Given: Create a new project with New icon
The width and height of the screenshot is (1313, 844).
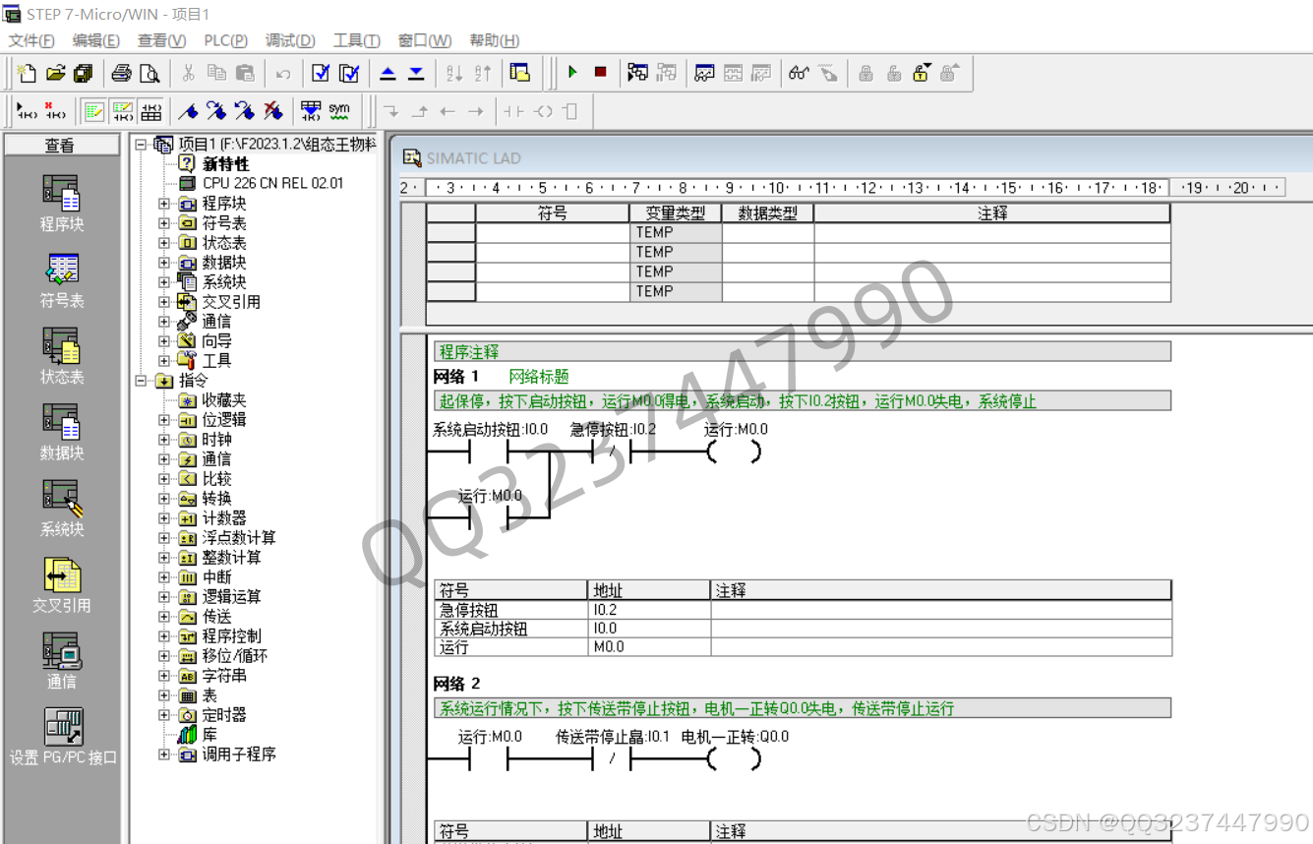Looking at the screenshot, I should coord(28,73).
